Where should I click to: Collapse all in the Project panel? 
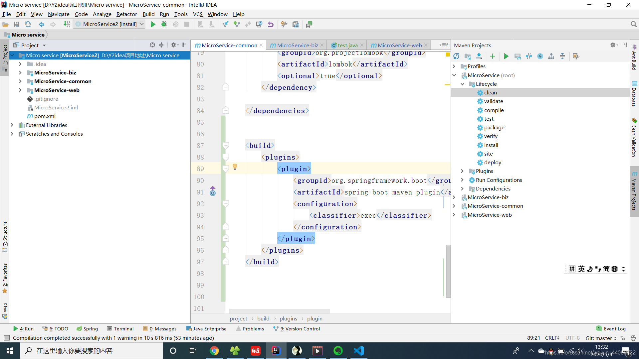pyautogui.click(x=161, y=45)
